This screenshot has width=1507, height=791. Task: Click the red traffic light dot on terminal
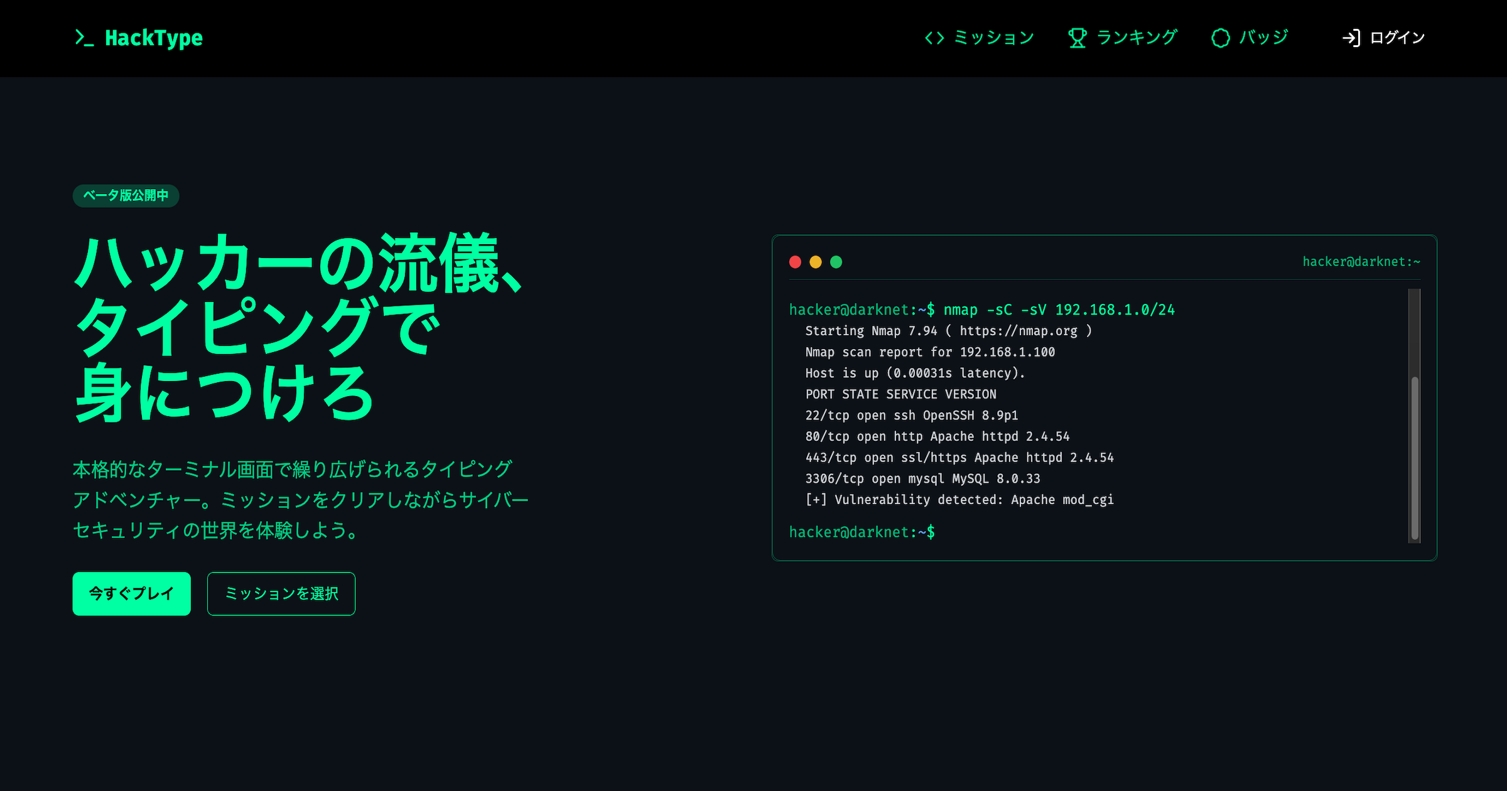point(795,262)
